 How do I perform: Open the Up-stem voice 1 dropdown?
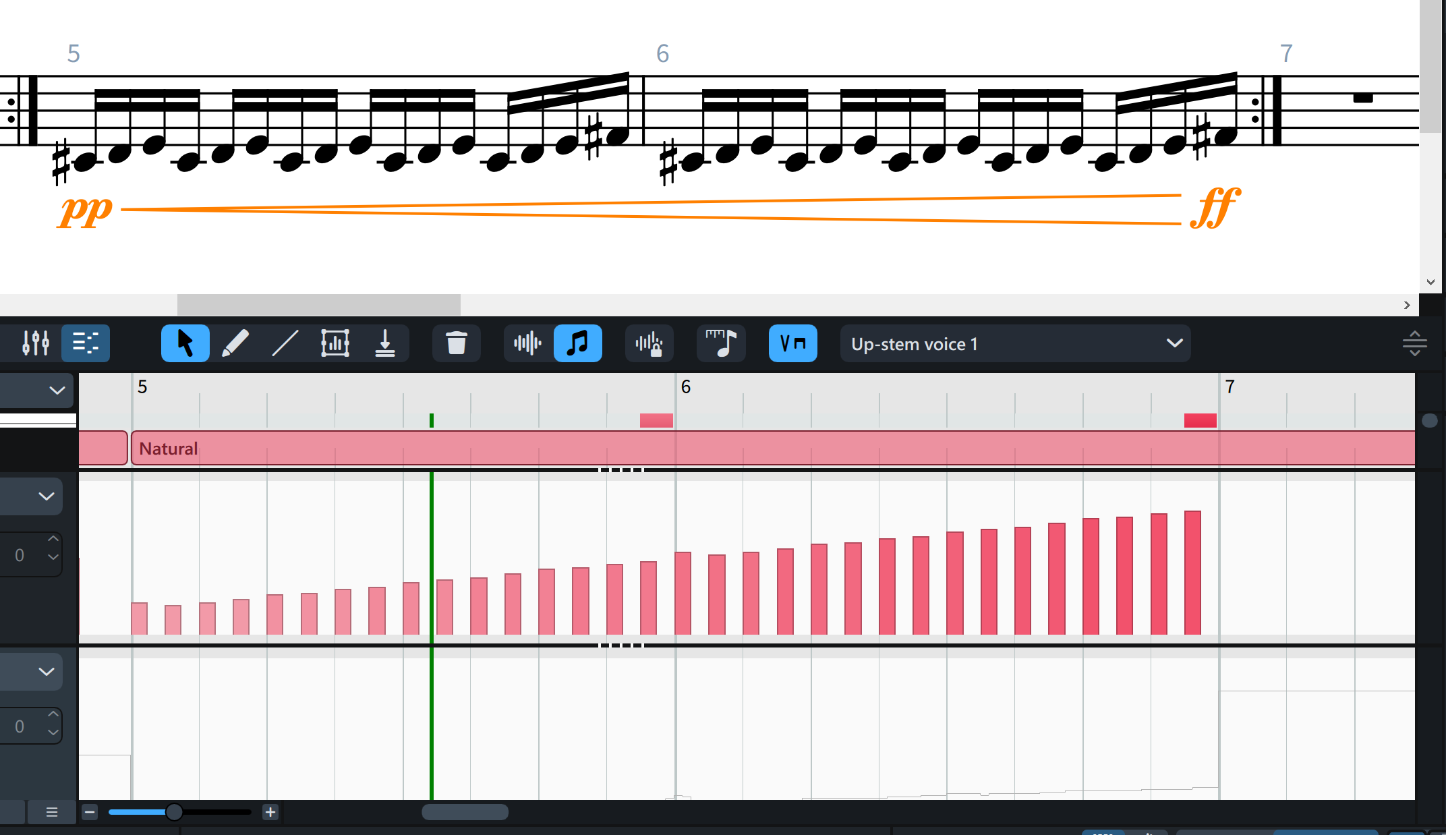click(1015, 343)
